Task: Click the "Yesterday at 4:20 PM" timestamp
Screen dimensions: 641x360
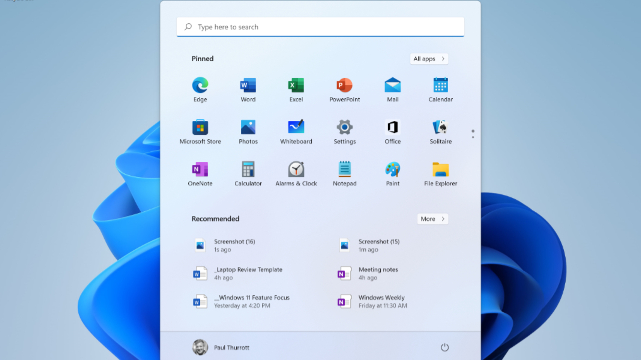Action: click(x=242, y=306)
